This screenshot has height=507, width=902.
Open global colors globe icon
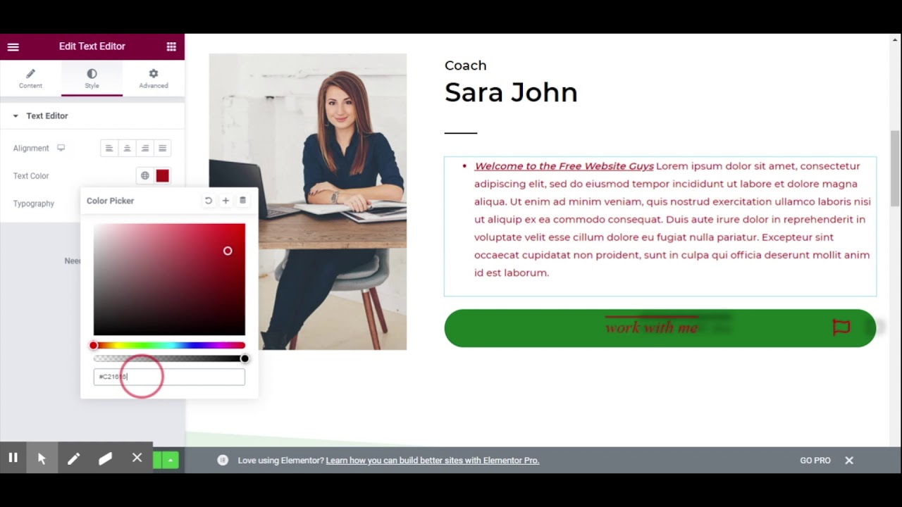coord(145,176)
